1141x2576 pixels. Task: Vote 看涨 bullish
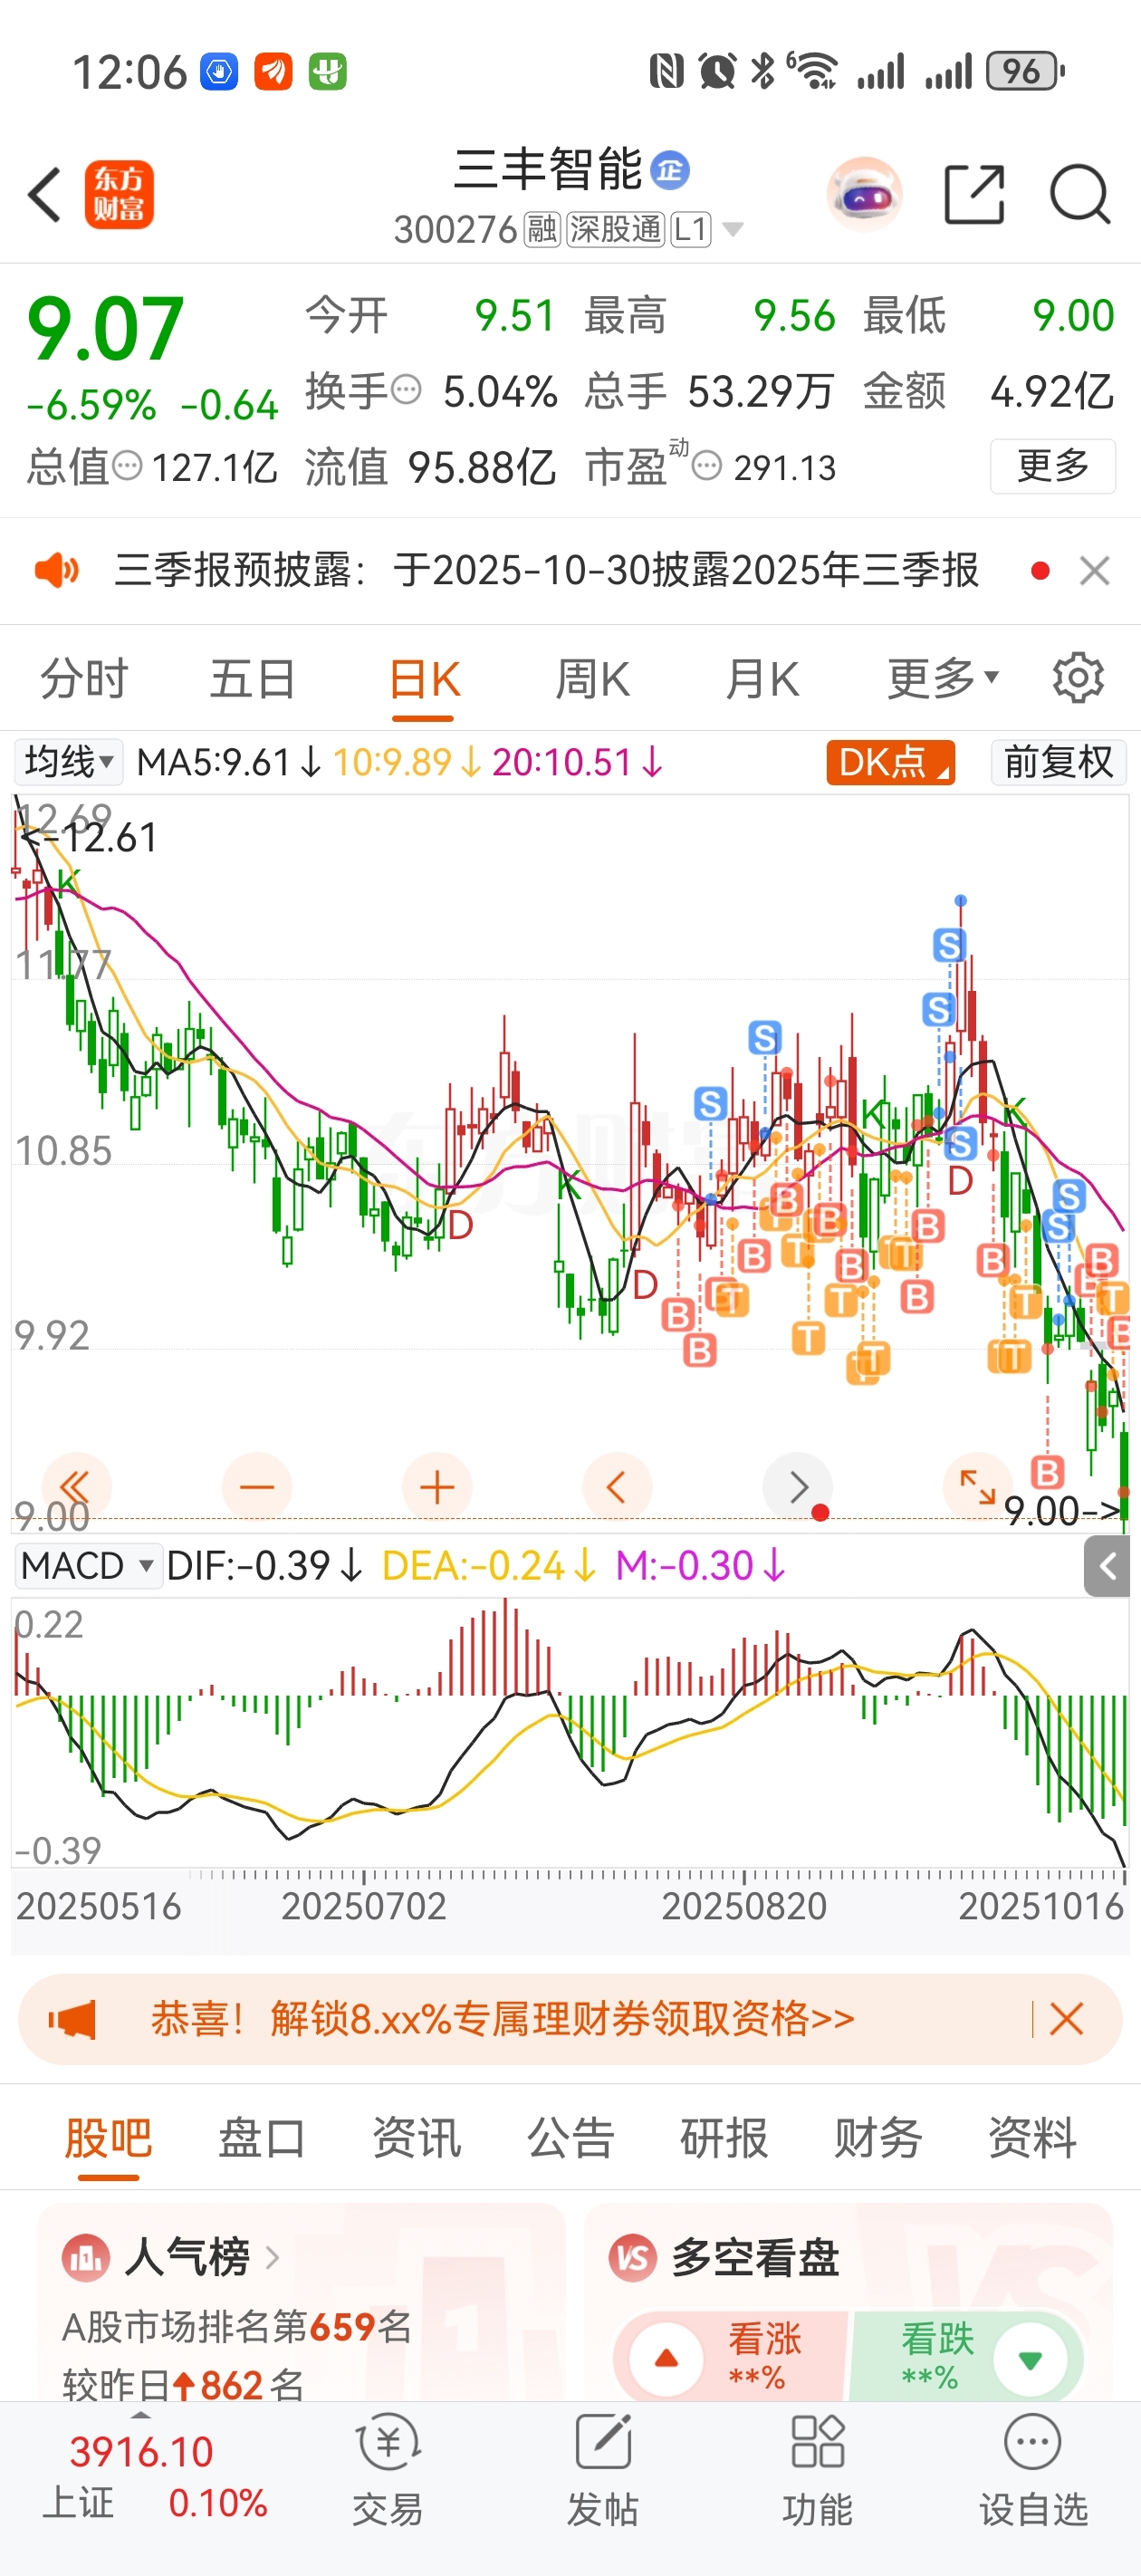(x=730, y=2359)
